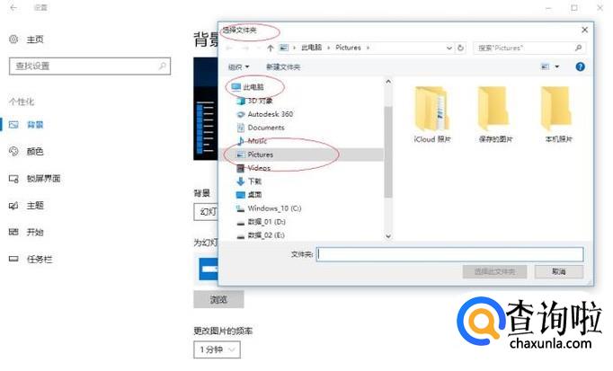Viewport: 613px width, 371px height.
Task: Click the navigation pane scrollbar down arrow
Action: [x=388, y=236]
